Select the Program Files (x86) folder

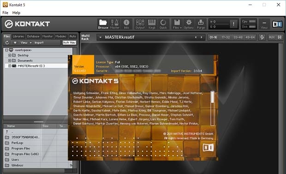(25, 154)
